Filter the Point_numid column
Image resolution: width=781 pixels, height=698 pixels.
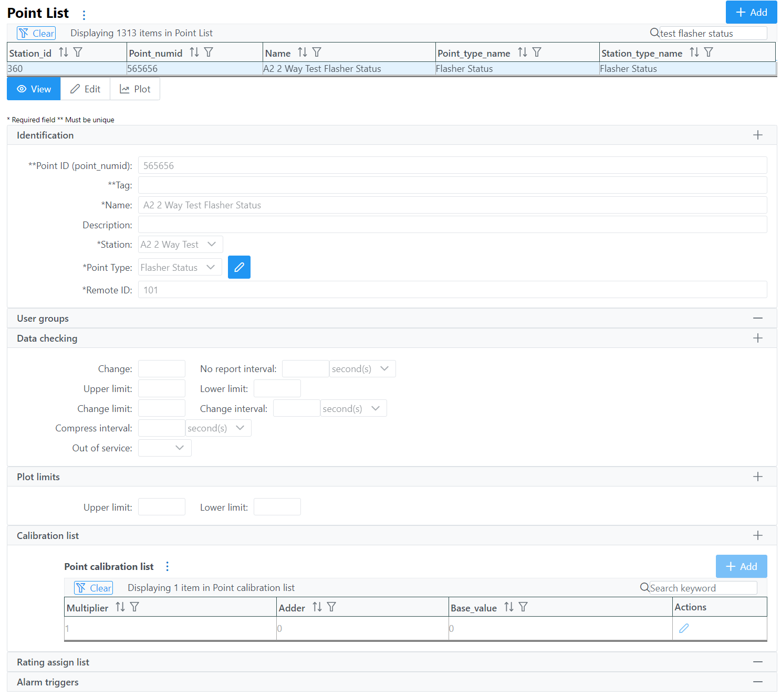(209, 52)
